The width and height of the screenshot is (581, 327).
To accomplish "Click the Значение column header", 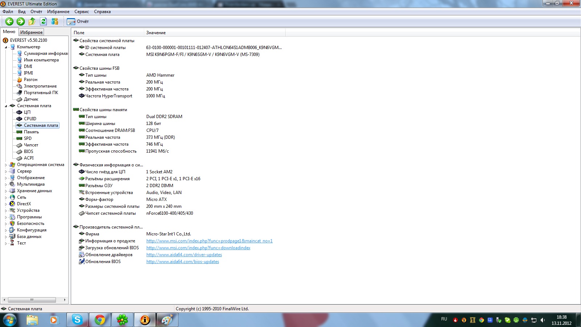I will click(215, 33).
